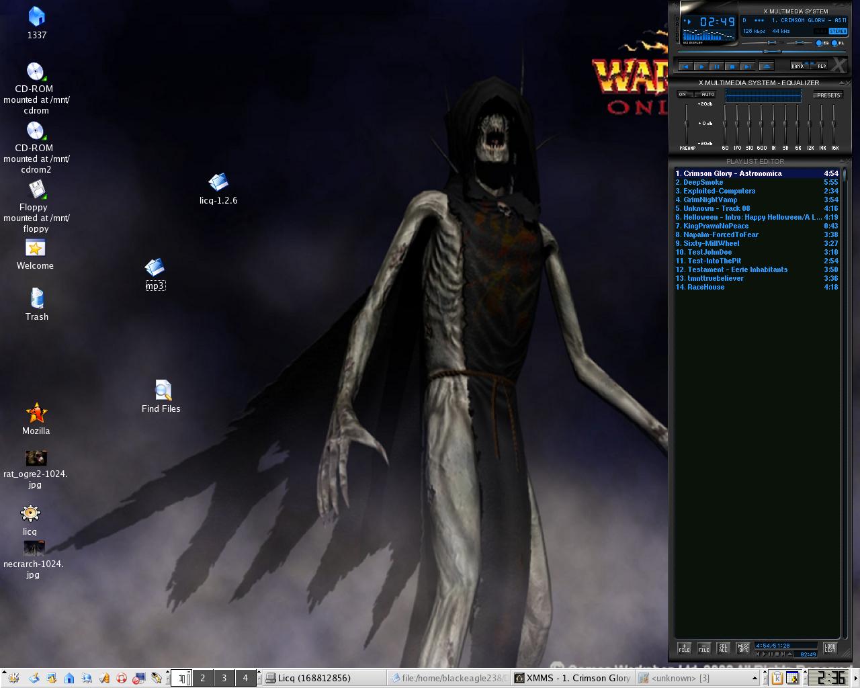Toggle RAND shuffle in XMMS

[800, 65]
